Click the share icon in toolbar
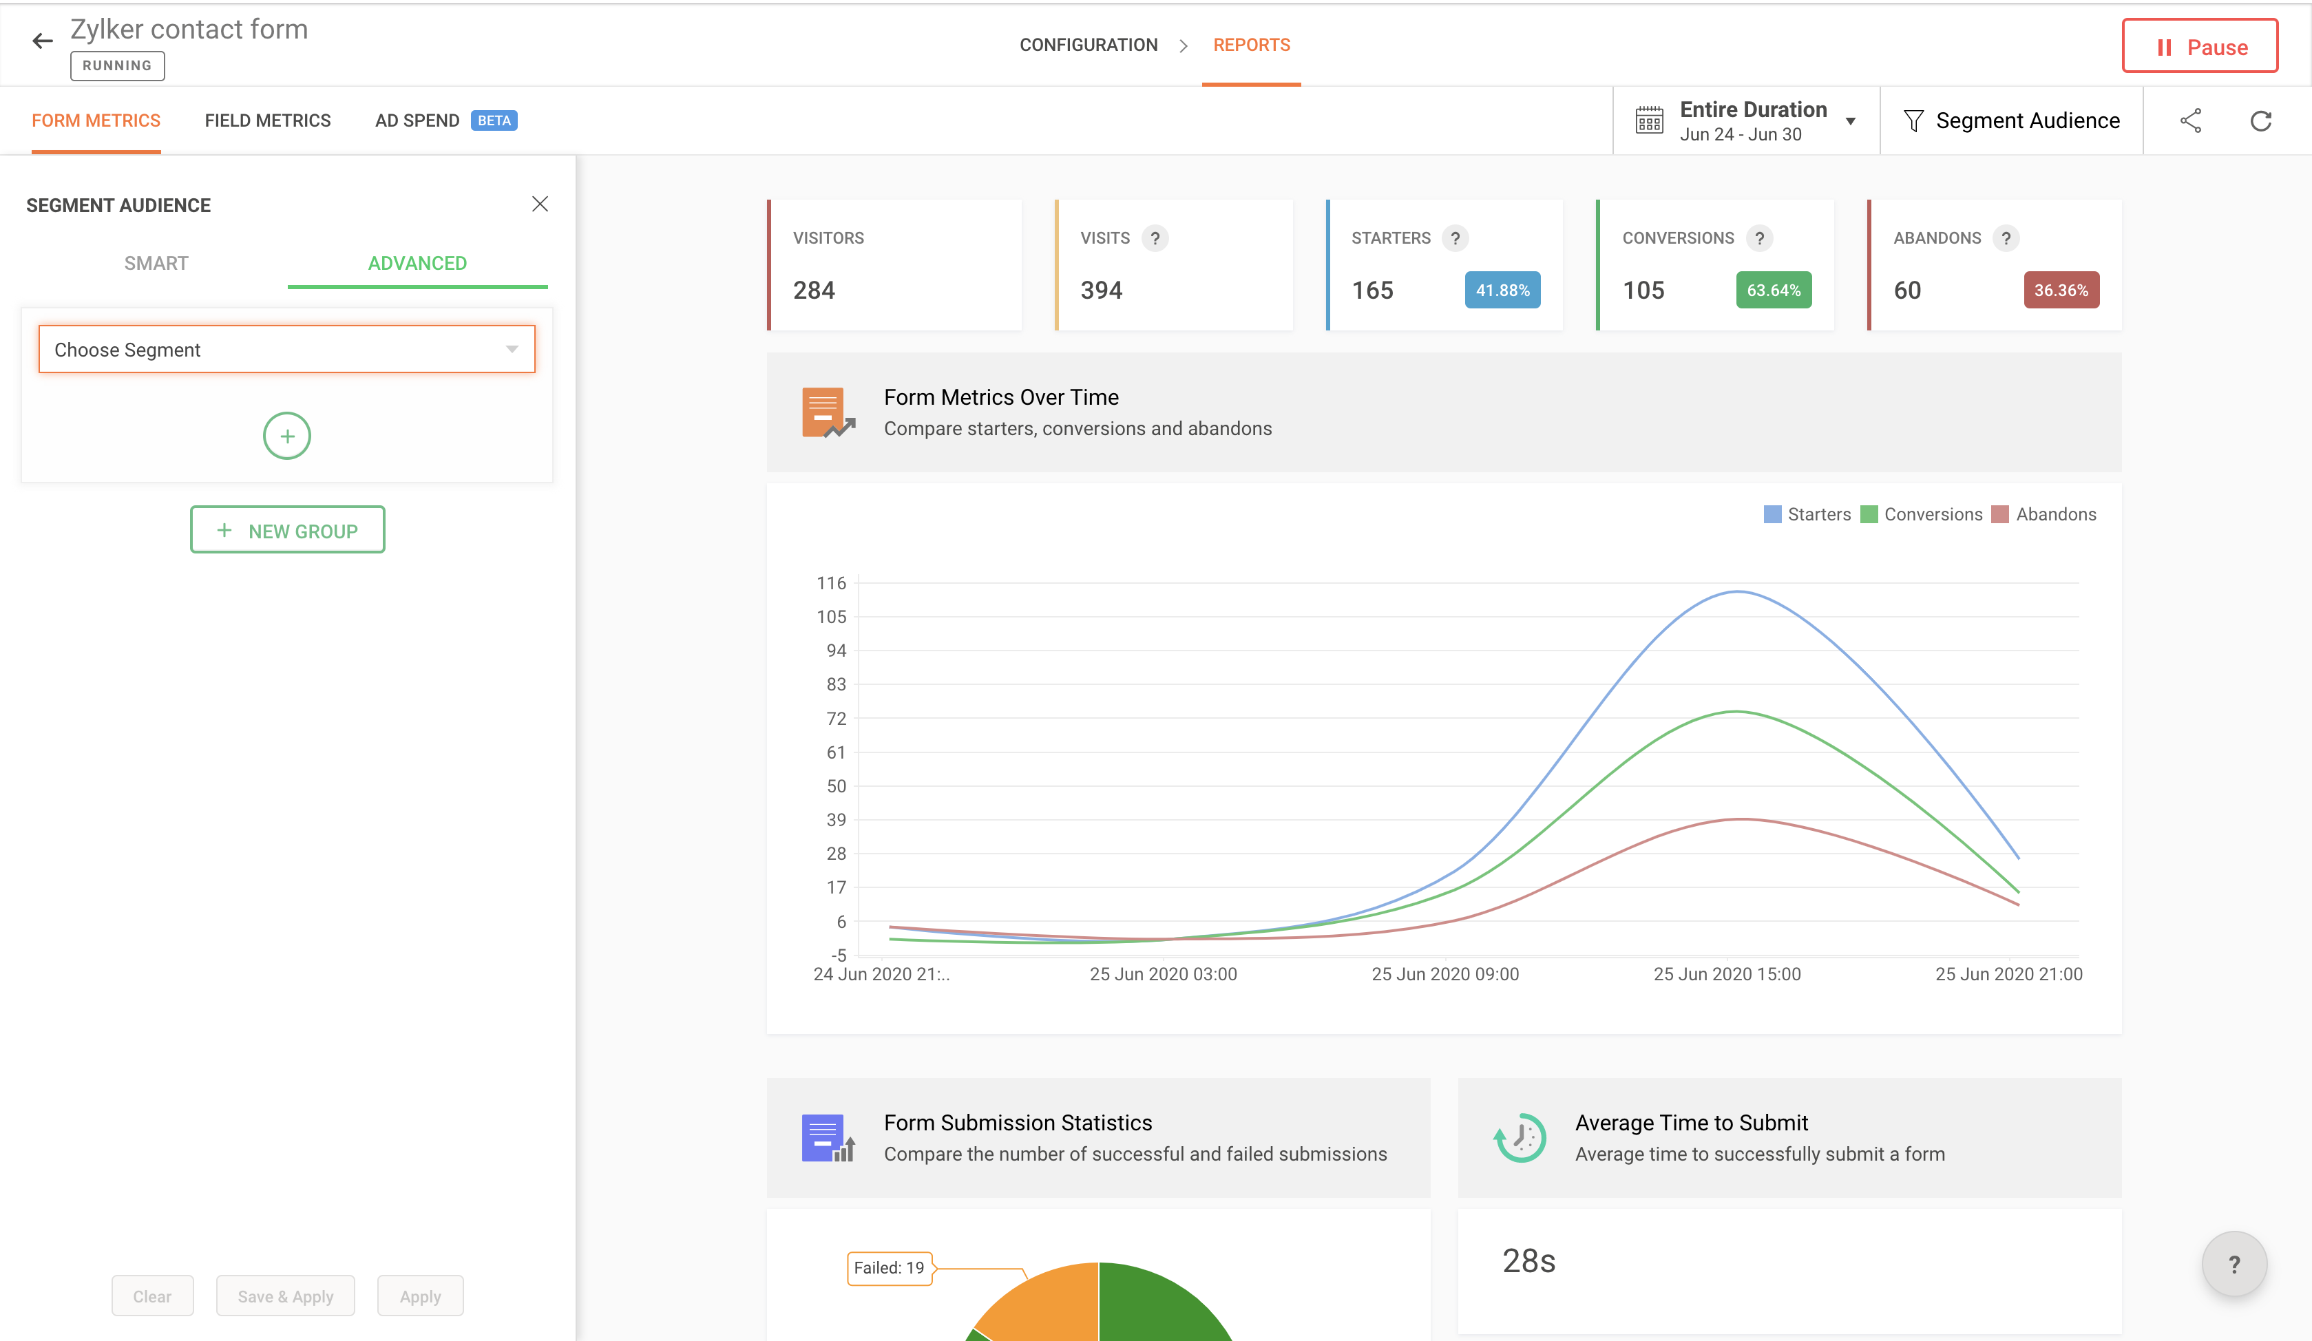 pos(2191,120)
